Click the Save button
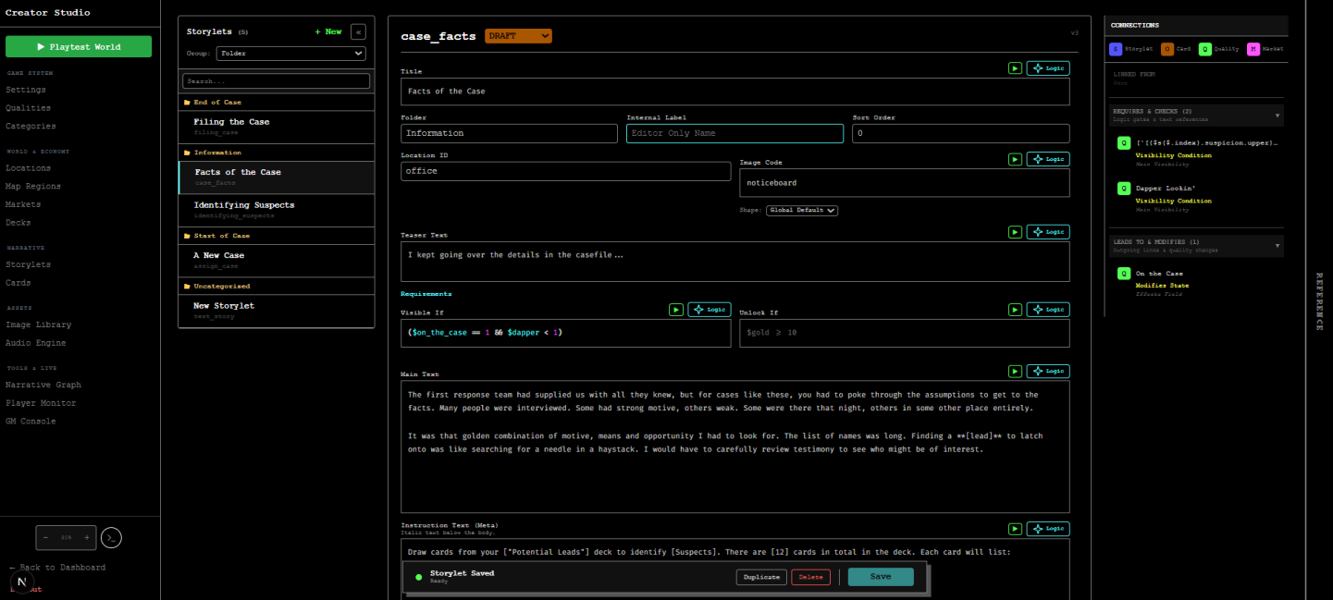1333x600 pixels. pyautogui.click(x=880, y=577)
